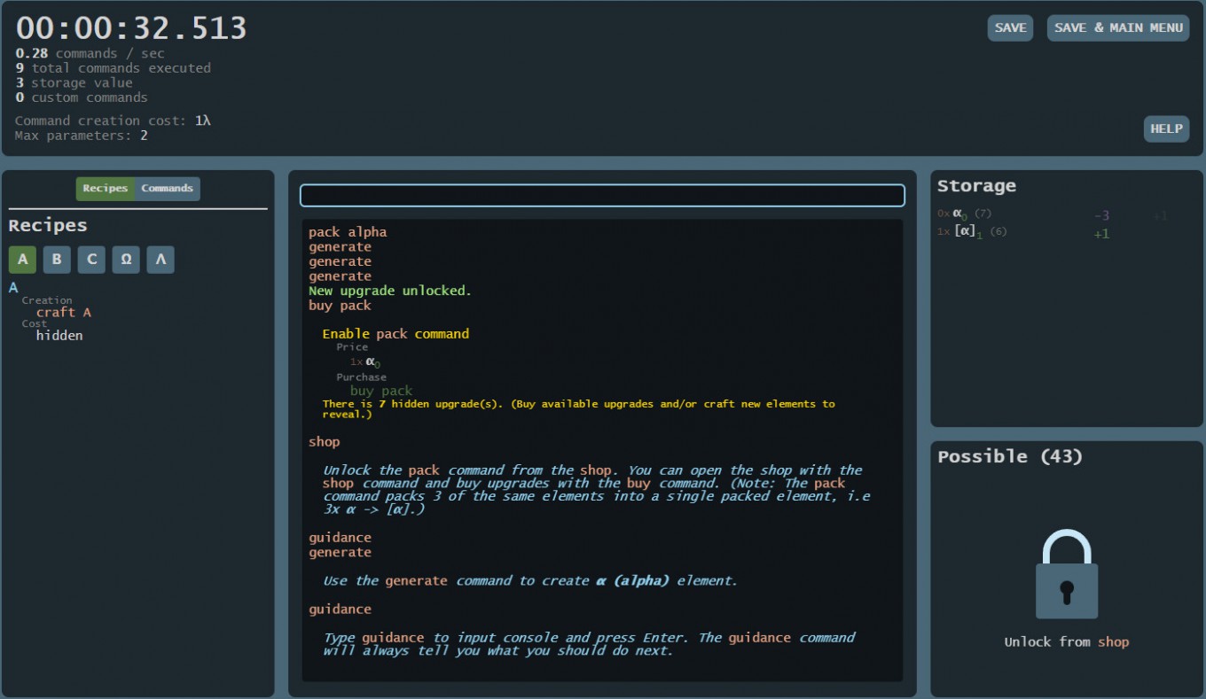The width and height of the screenshot is (1206, 699).
Task: Click the 'There is 7 hidden upgrade(s)' notice
Action: point(578,409)
